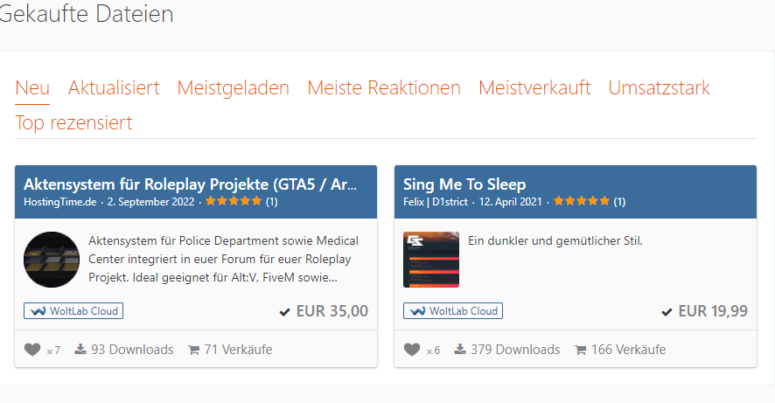The image size is (775, 403).
Task: Open Sing Me To Sleep preview thumbnail
Action: 431,260
